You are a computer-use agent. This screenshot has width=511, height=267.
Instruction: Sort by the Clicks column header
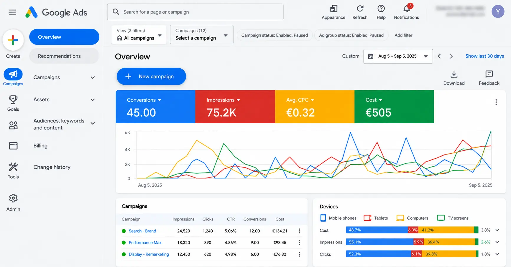[x=208, y=219]
